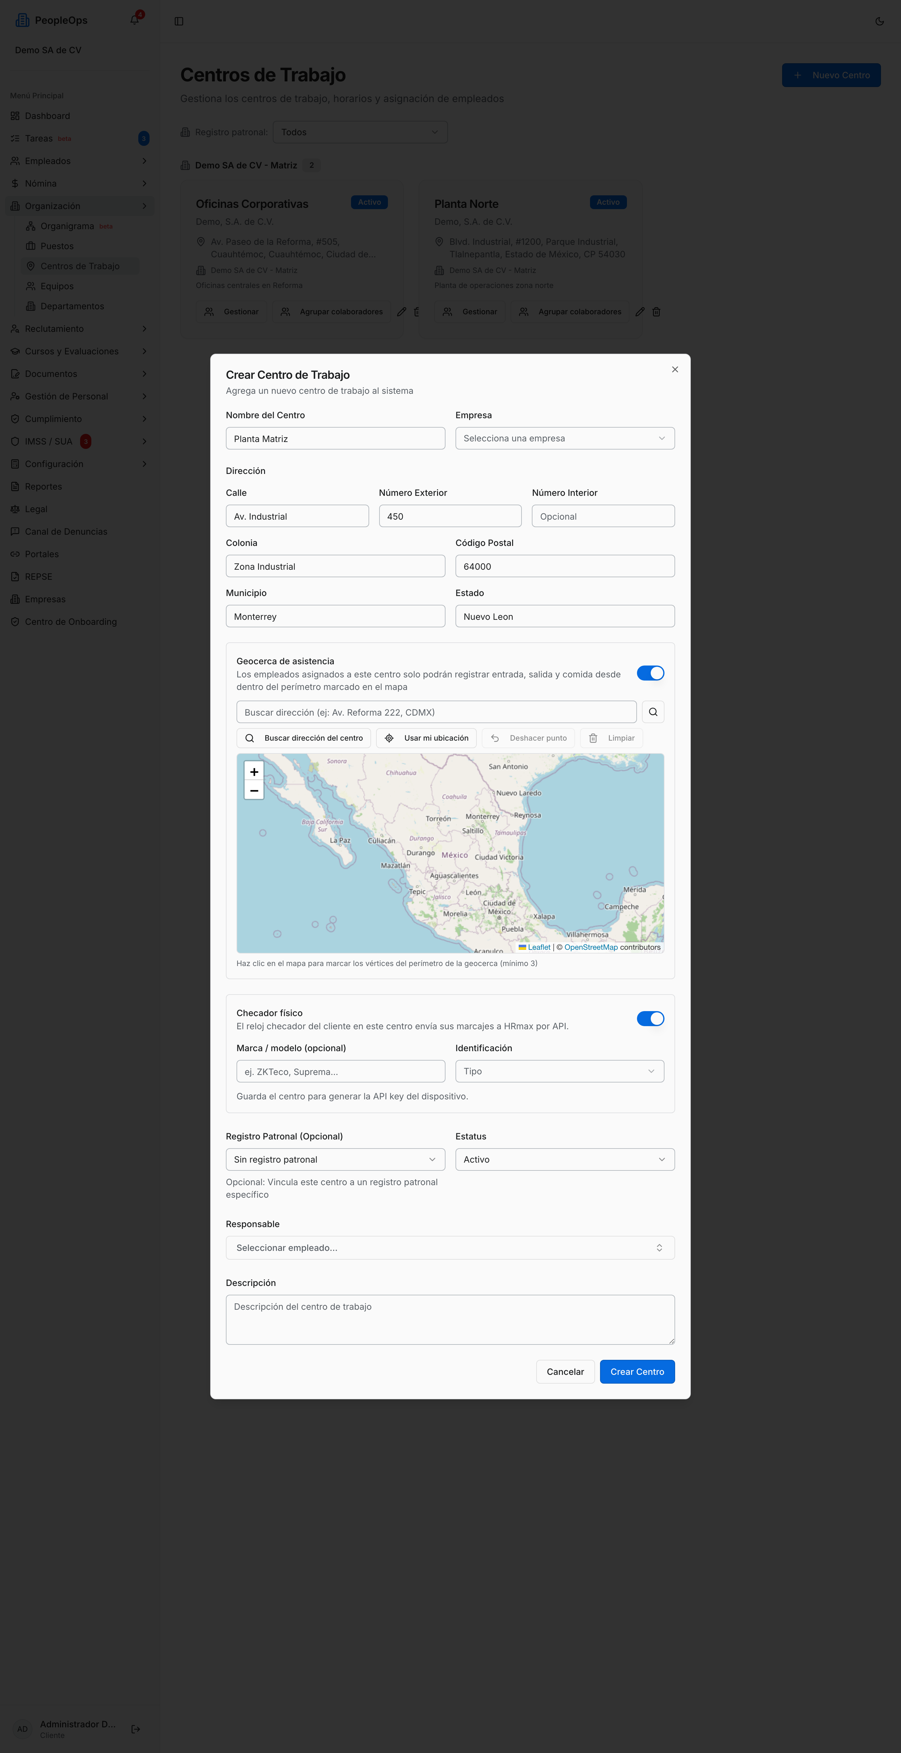Click the logout icon beside Administrador

click(x=135, y=1729)
